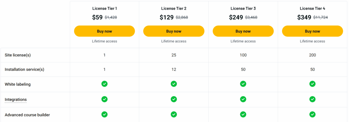349x122 pixels.
Task: Click the struck-through $11,724 price
Action: 320,17
